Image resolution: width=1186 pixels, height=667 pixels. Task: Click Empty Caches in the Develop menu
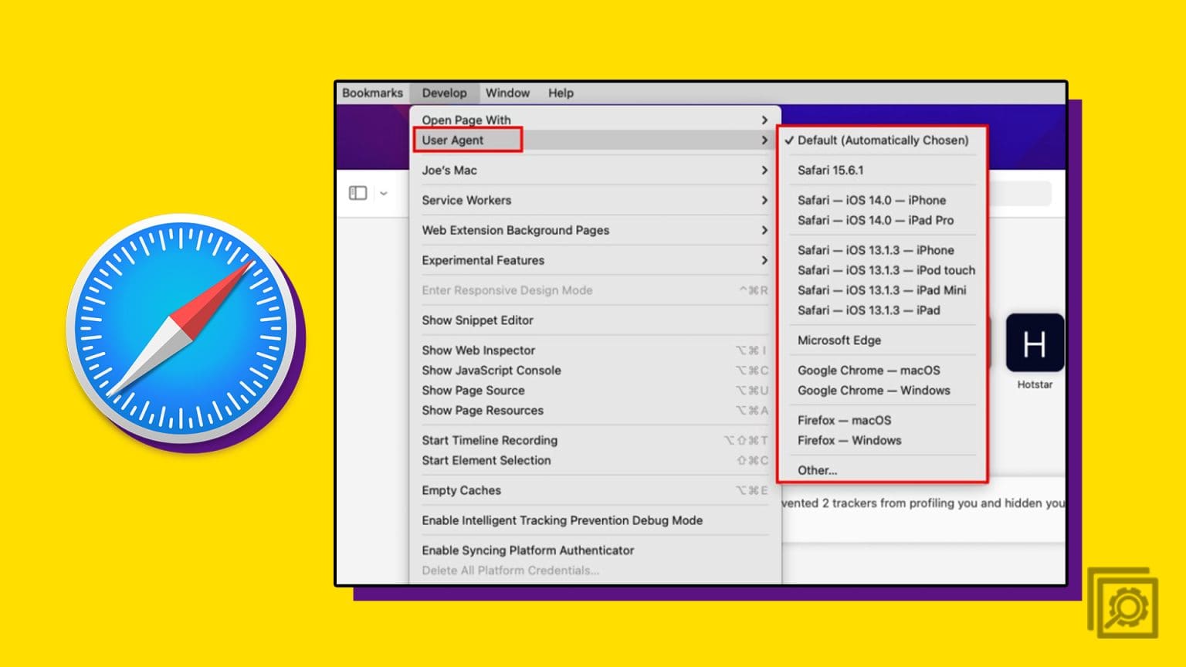click(x=461, y=490)
